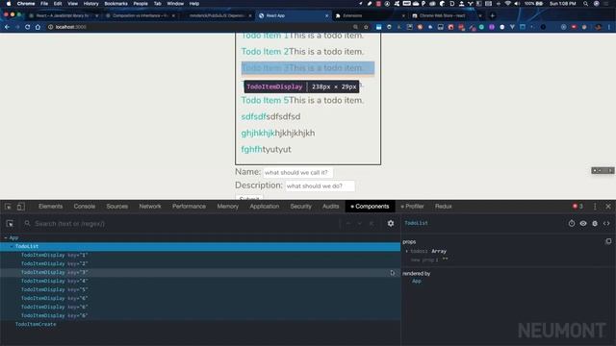The width and height of the screenshot is (616, 346).
Task: Click the browser forward arrow
Action: click(x=17, y=27)
